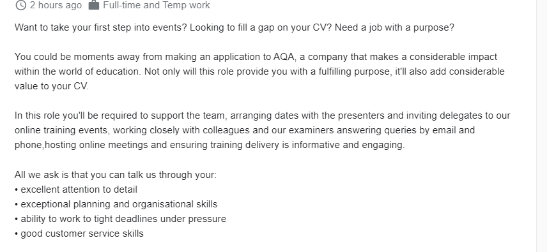Select the '2 hours ago' posted time text
This screenshot has height=252, width=547.
pyautogui.click(x=56, y=5)
